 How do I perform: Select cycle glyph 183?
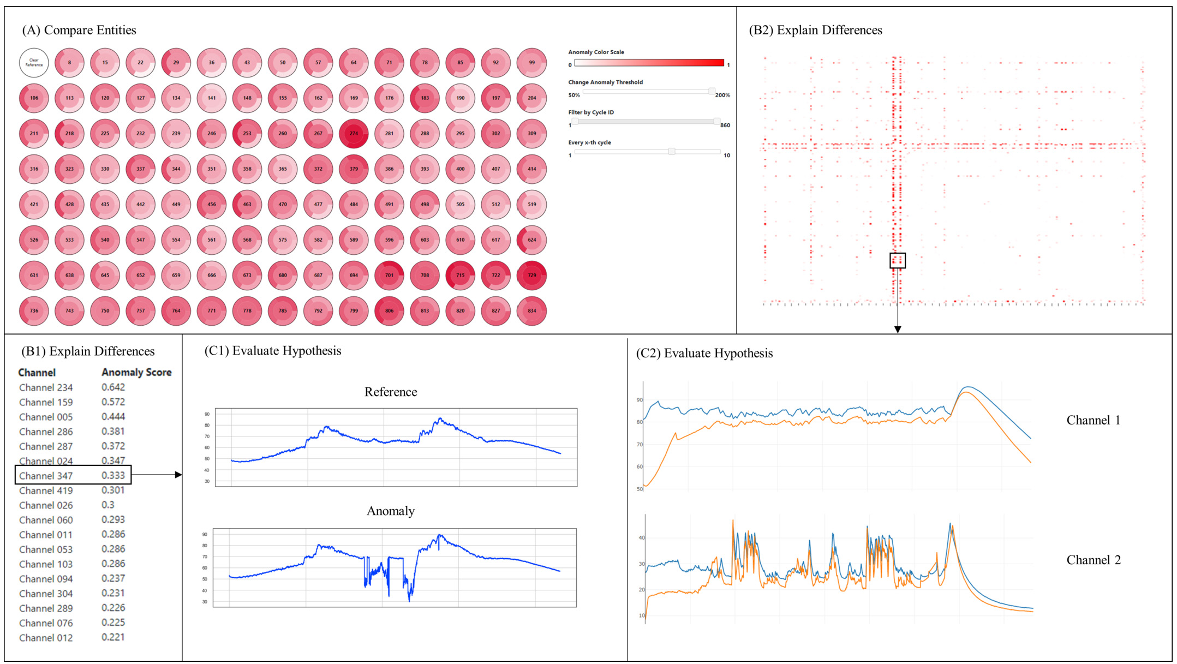[x=425, y=98]
